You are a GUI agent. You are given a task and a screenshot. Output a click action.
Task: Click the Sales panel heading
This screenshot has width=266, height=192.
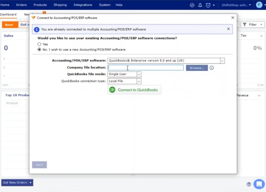click(x=8, y=36)
